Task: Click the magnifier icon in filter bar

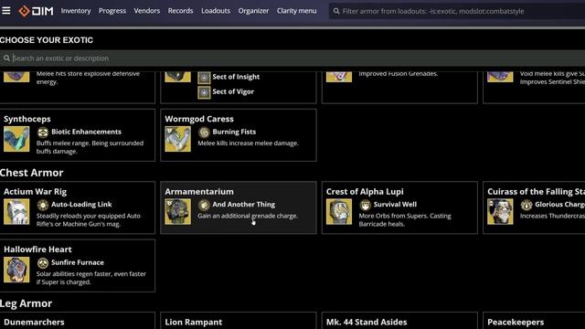Action: [336, 11]
